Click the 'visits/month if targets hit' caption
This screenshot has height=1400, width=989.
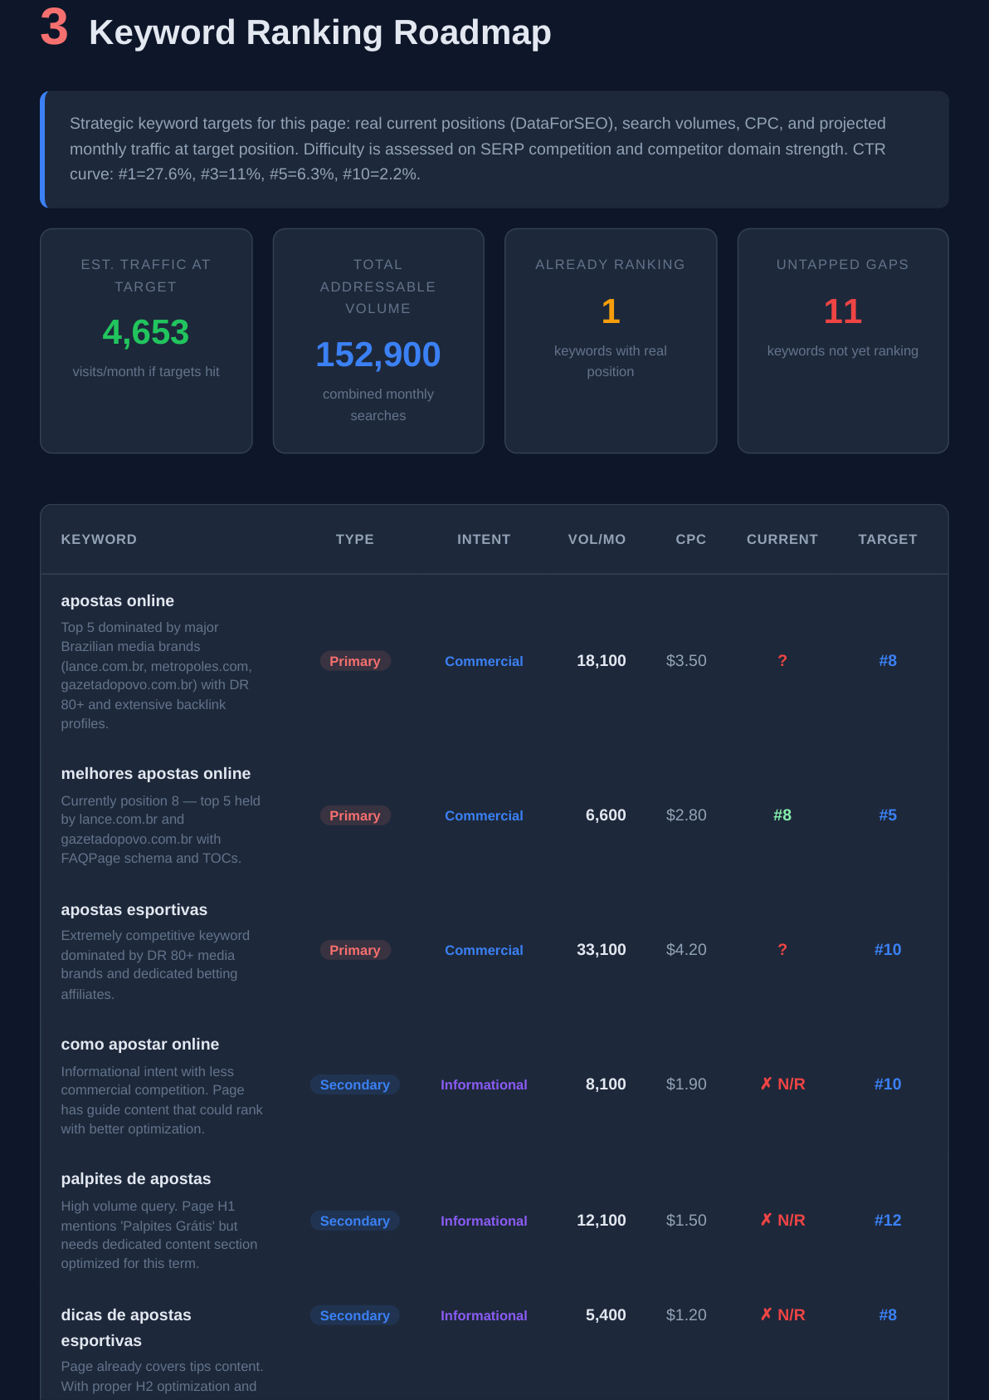(x=146, y=372)
